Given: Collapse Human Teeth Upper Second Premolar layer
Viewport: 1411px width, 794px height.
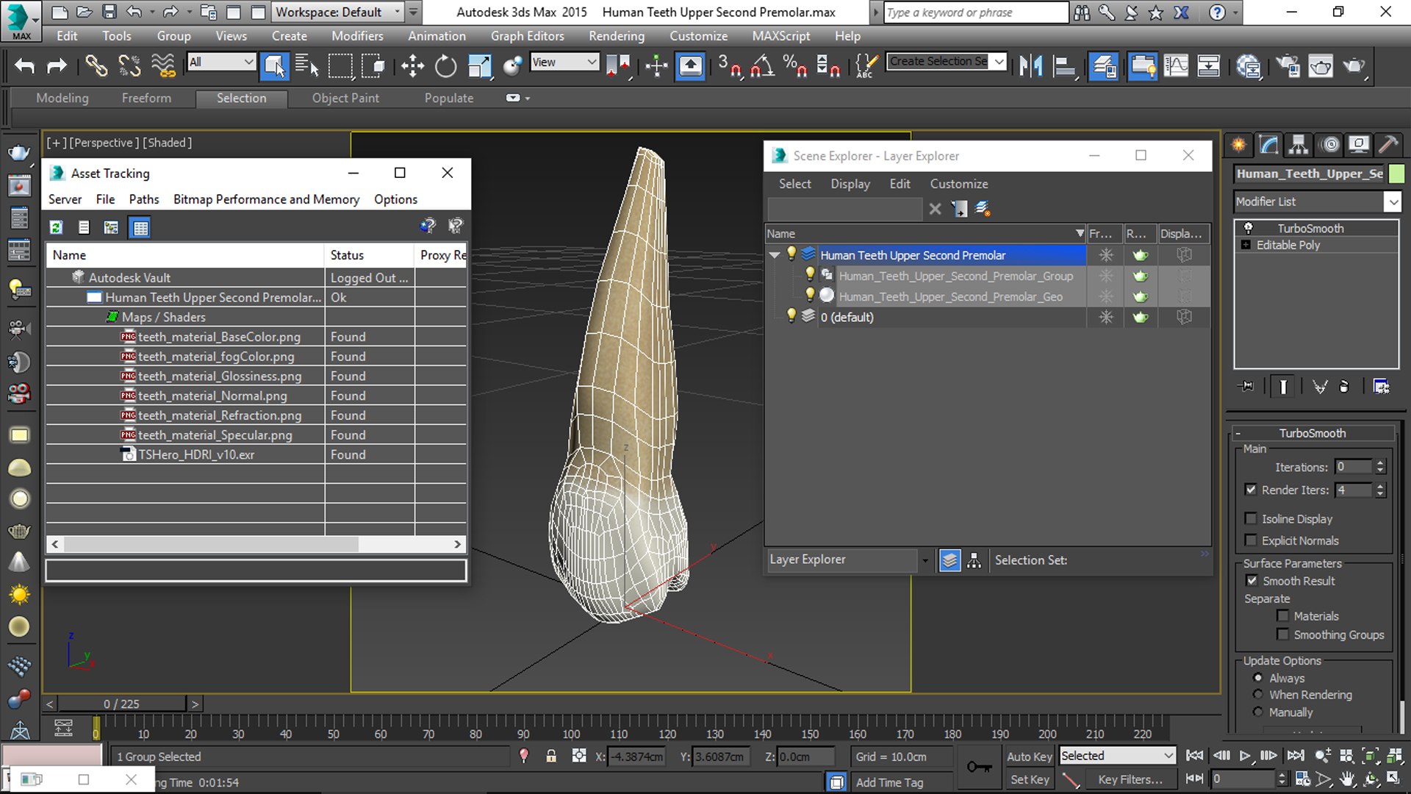Looking at the screenshot, I should [x=775, y=255].
